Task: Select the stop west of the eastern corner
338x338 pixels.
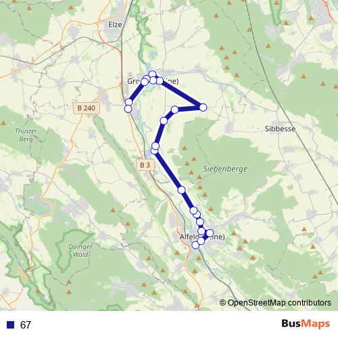Action: coord(174,110)
